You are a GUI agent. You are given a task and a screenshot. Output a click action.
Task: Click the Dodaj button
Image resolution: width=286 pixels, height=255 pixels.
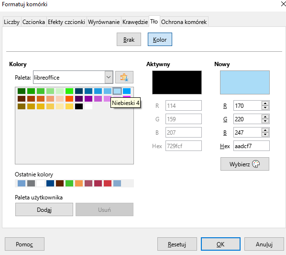click(44, 209)
